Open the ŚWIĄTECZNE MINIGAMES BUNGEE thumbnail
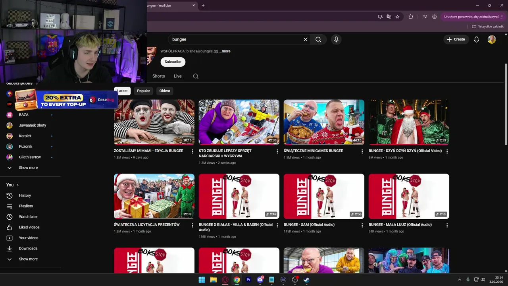The width and height of the screenshot is (508, 286). click(x=324, y=122)
